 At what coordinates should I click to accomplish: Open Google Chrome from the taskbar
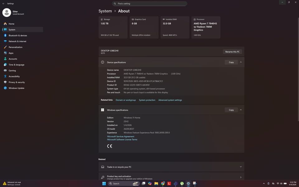click(163, 184)
